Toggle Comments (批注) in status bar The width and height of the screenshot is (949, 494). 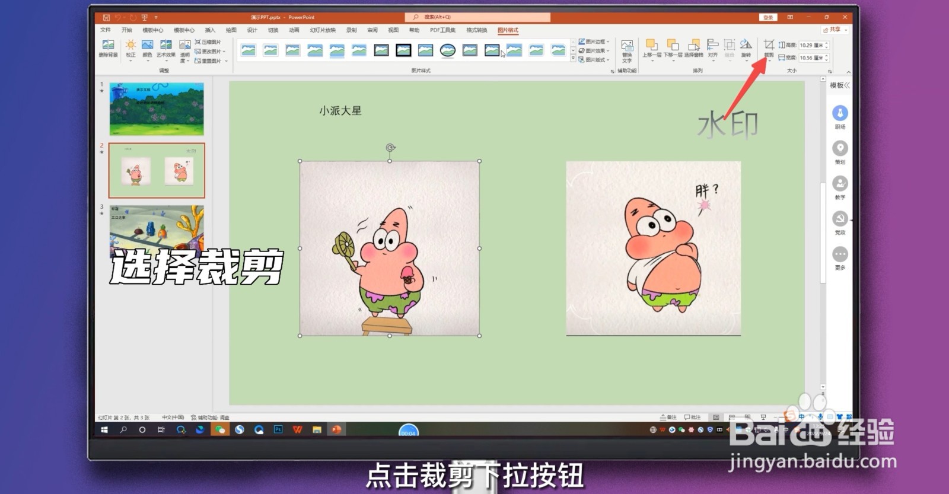point(692,417)
